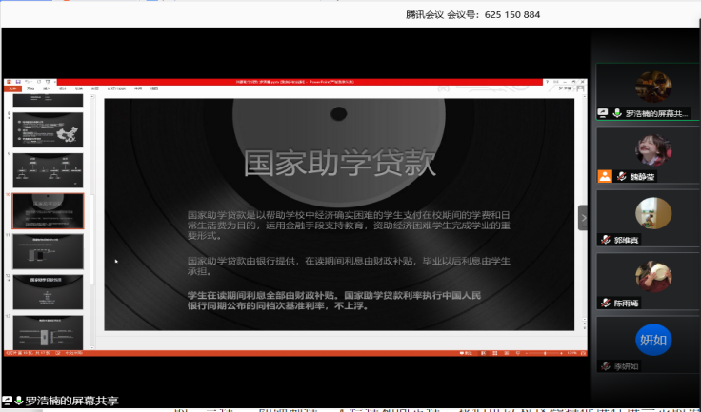Viewport: 701px width, 412px height.
Task: Click muted microphone icon next to 陈雨晞
Action: coord(605,304)
